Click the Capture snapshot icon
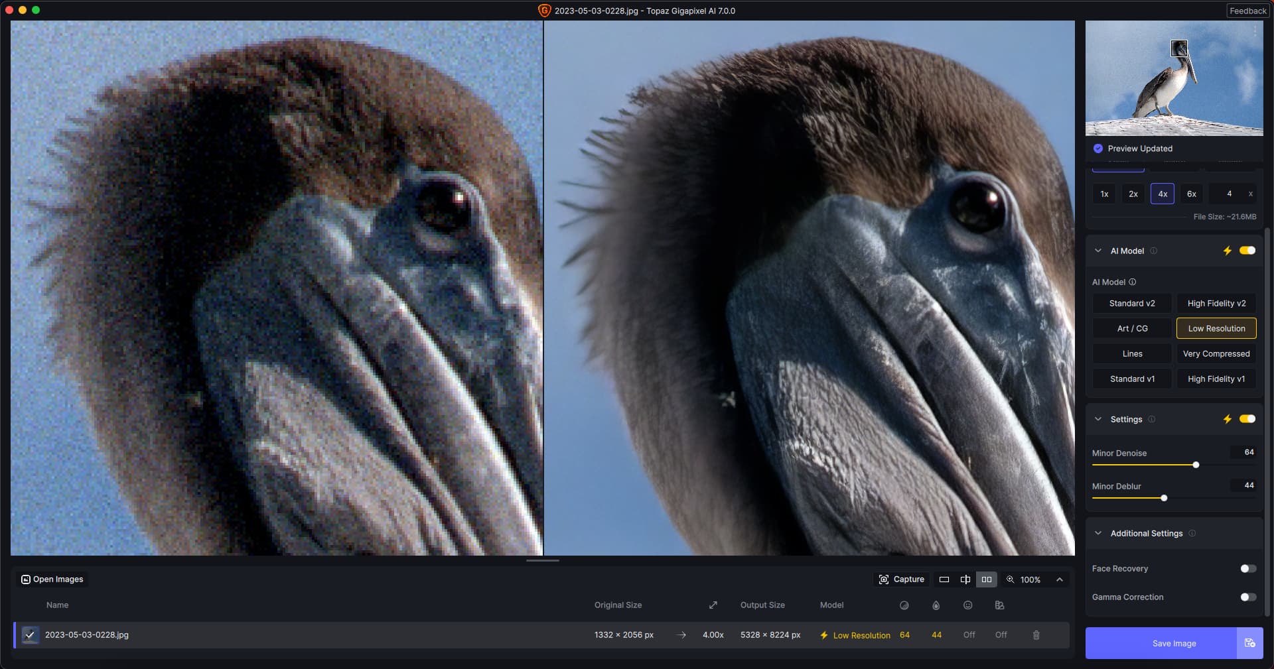This screenshot has width=1274, height=669. tap(884, 579)
